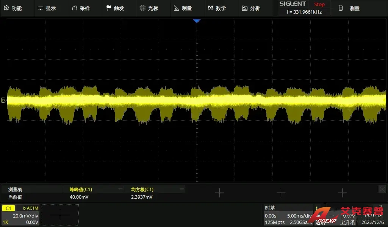The height and width of the screenshot is (227, 388).
Task: Select the 峰峰值(C1) peak-to-peak measurement
Action: tap(92, 193)
